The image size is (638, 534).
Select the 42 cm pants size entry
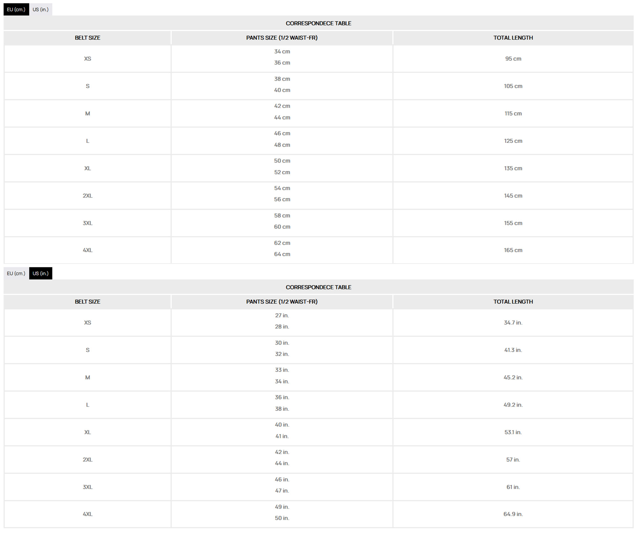point(282,106)
